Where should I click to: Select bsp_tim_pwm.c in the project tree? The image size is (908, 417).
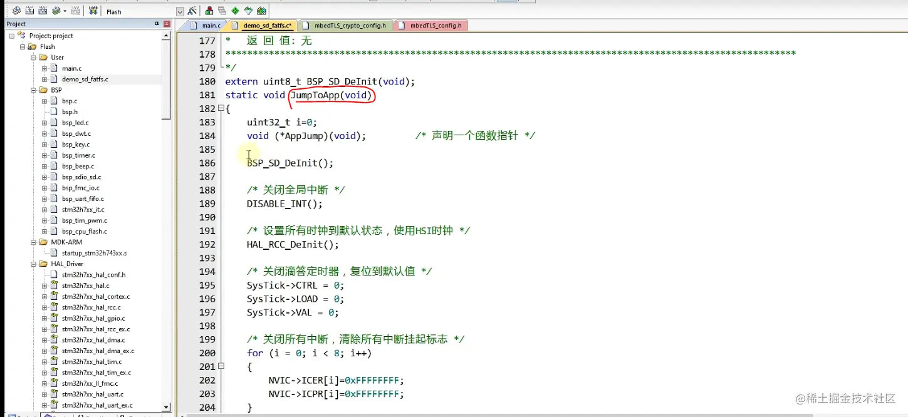[84, 220]
